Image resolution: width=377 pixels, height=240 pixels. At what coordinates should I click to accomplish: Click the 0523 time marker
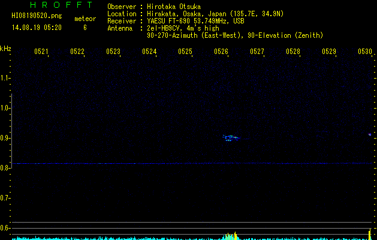click(113, 52)
